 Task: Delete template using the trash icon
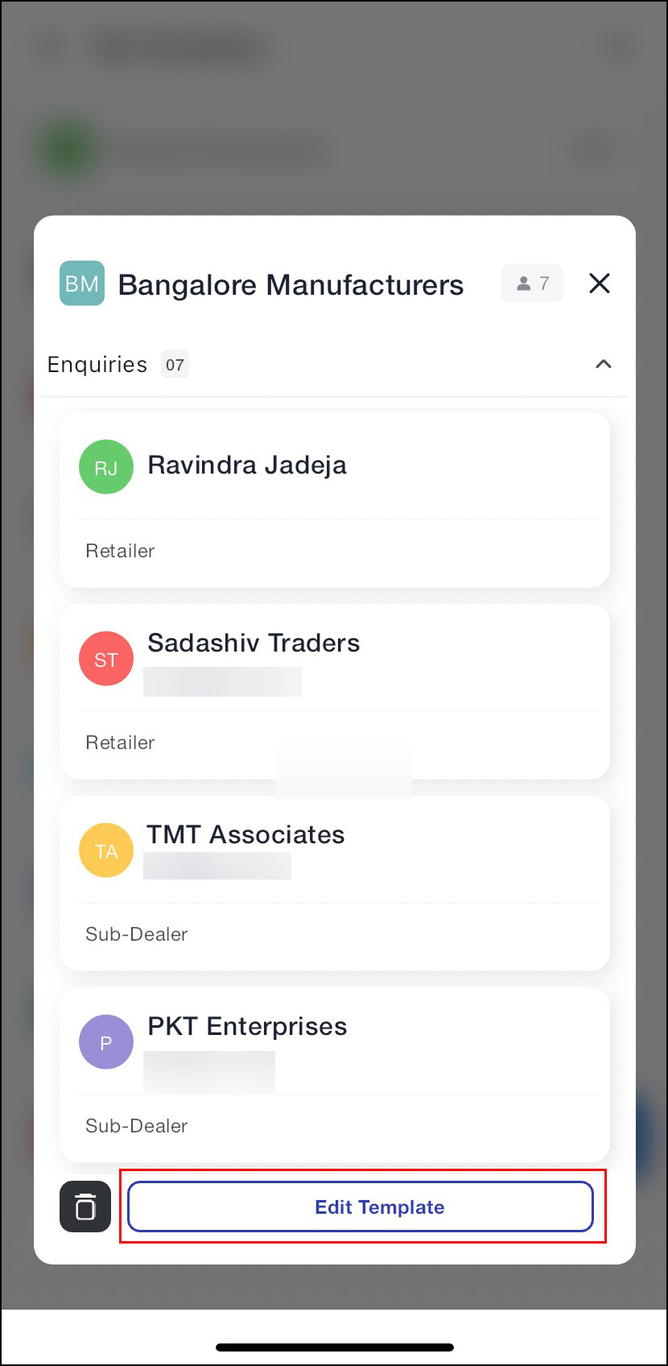pos(85,1207)
